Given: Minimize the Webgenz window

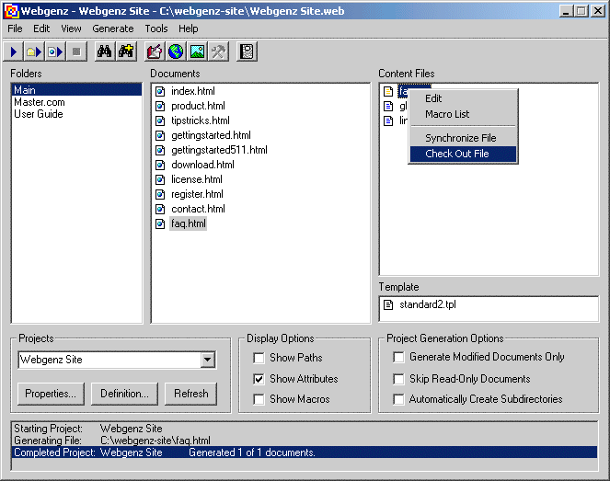Looking at the screenshot, I should [566, 11].
